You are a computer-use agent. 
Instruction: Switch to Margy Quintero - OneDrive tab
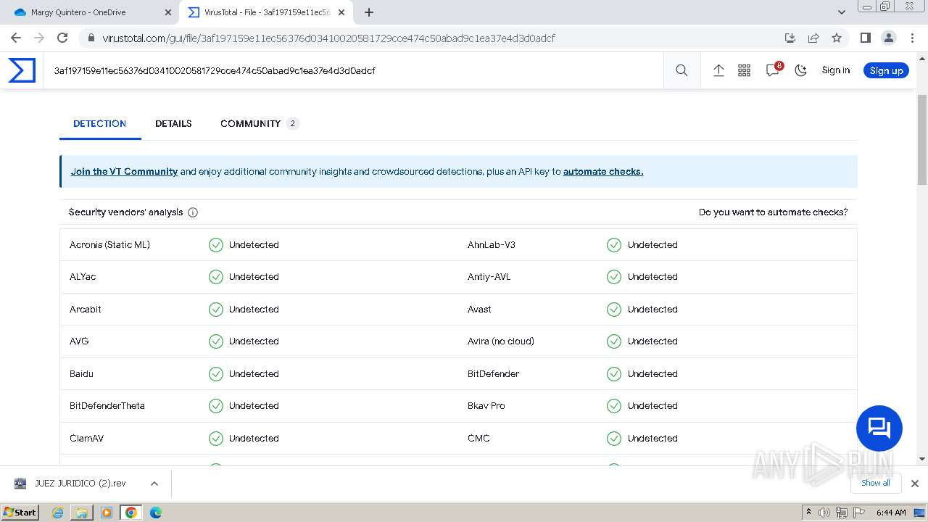(91, 12)
